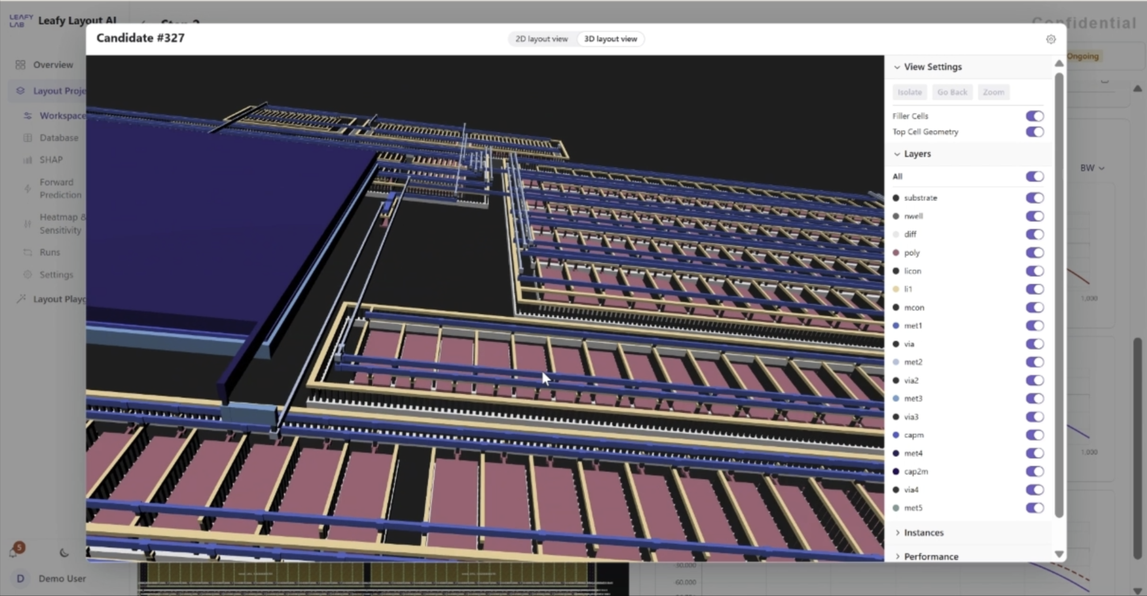Click the Leafy Lab logo
1147x596 pixels.
click(x=21, y=21)
